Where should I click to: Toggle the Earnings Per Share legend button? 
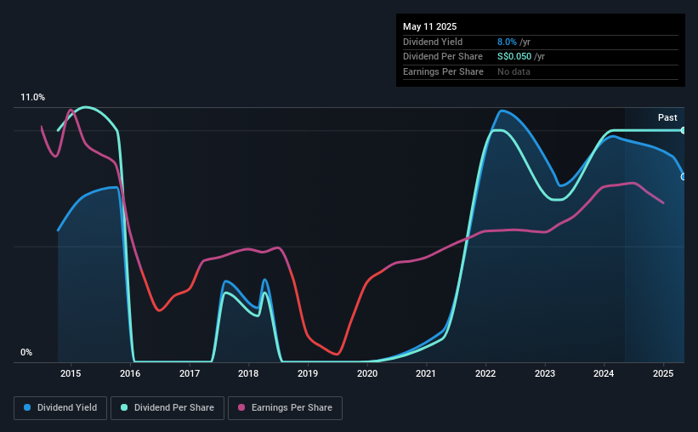tap(285, 408)
